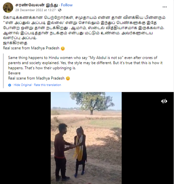Viewport: 174px width, 184px height.
Task: Open the post timestamp 29 December 2022
Action: point(35,10)
